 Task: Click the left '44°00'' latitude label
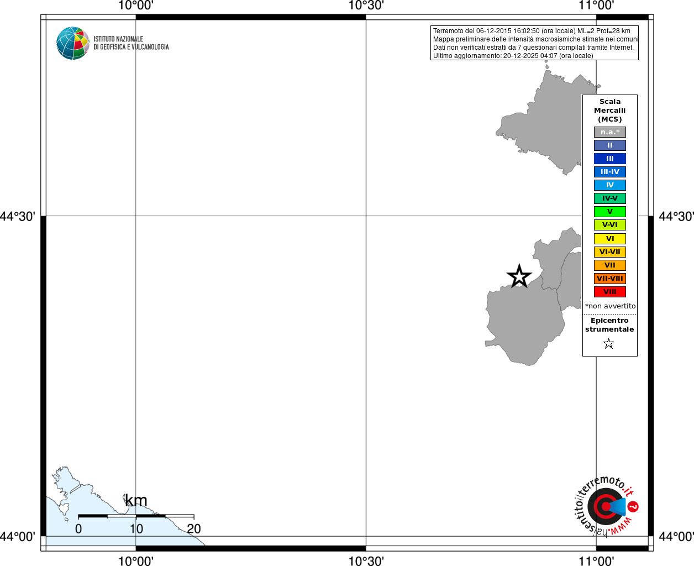click(x=18, y=536)
